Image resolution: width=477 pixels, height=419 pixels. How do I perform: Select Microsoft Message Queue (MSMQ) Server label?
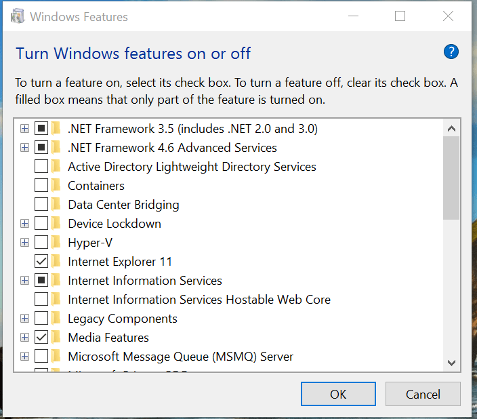(181, 356)
